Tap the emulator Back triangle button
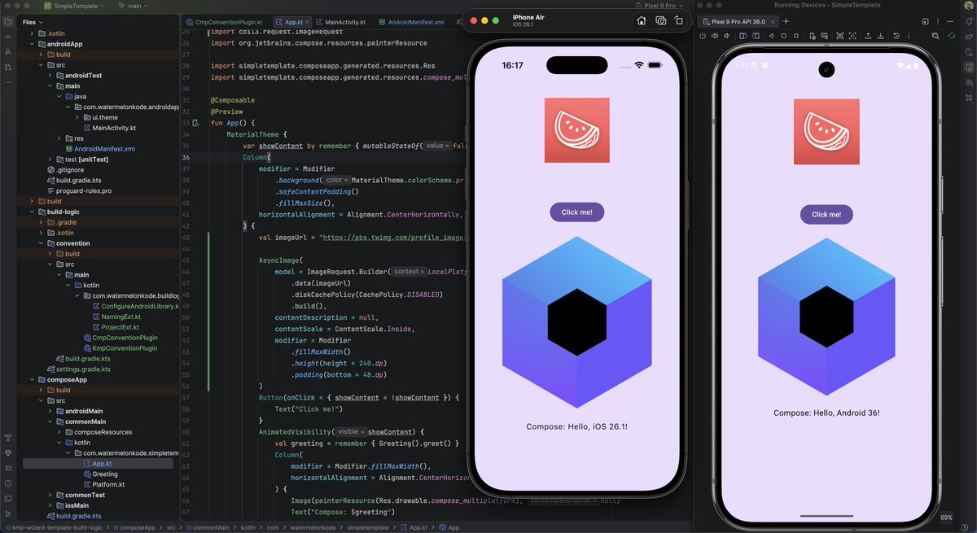Viewport: 977px width, 533px height. (771, 36)
